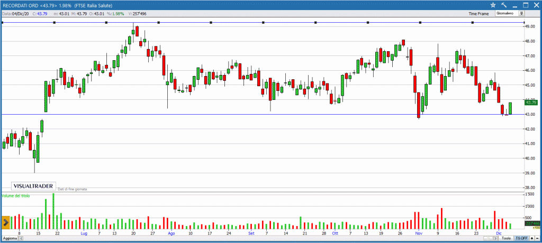The image size is (542, 243).
Task: Open chart settings via hammer icon
Action: coord(504,5)
